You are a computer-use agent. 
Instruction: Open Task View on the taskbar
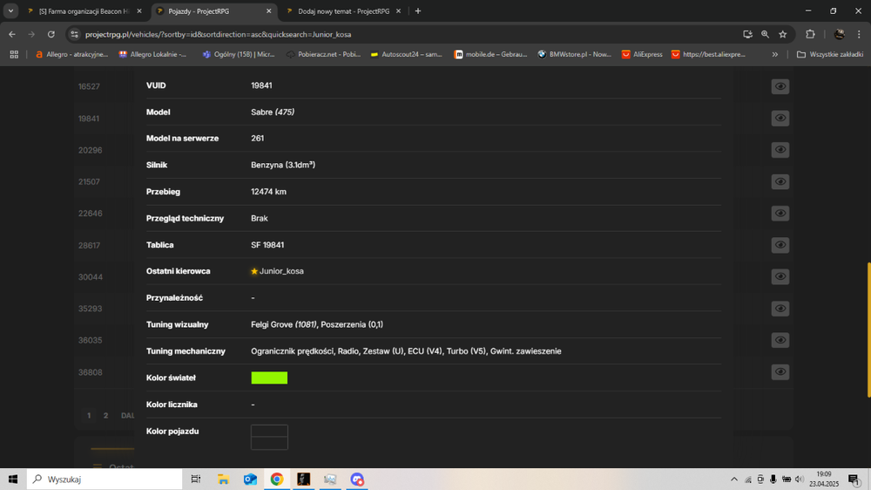click(195, 479)
